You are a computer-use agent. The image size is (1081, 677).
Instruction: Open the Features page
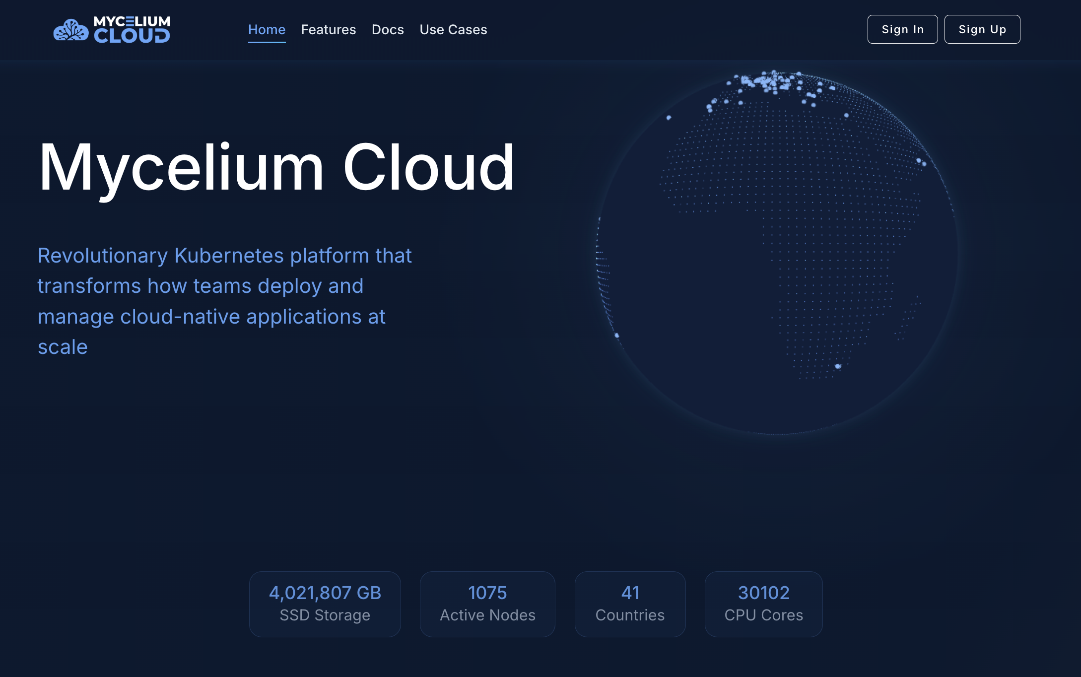[328, 30]
